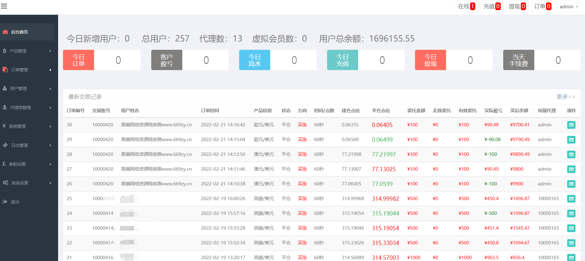Screen dimensions: 585x261
Task: Click the 订单 orders counter button
Action: 543,6
